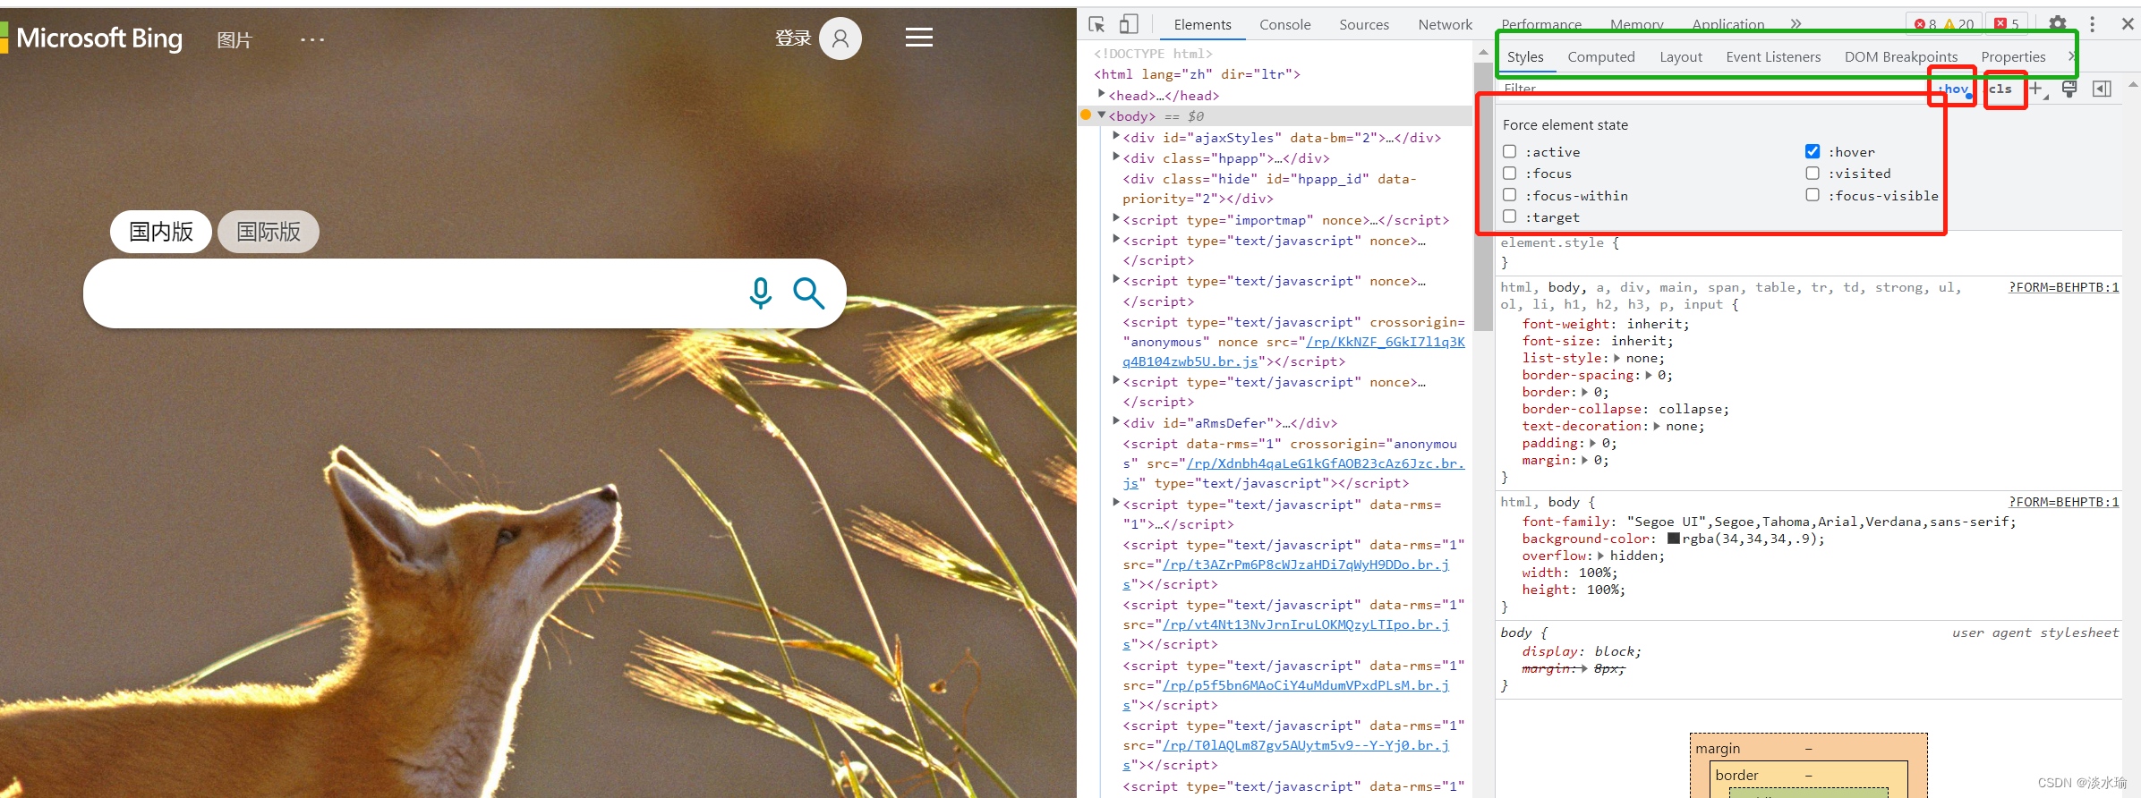Select the Styles tab

[1525, 56]
